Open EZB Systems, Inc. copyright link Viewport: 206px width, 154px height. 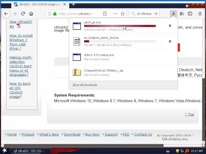coord(175,139)
